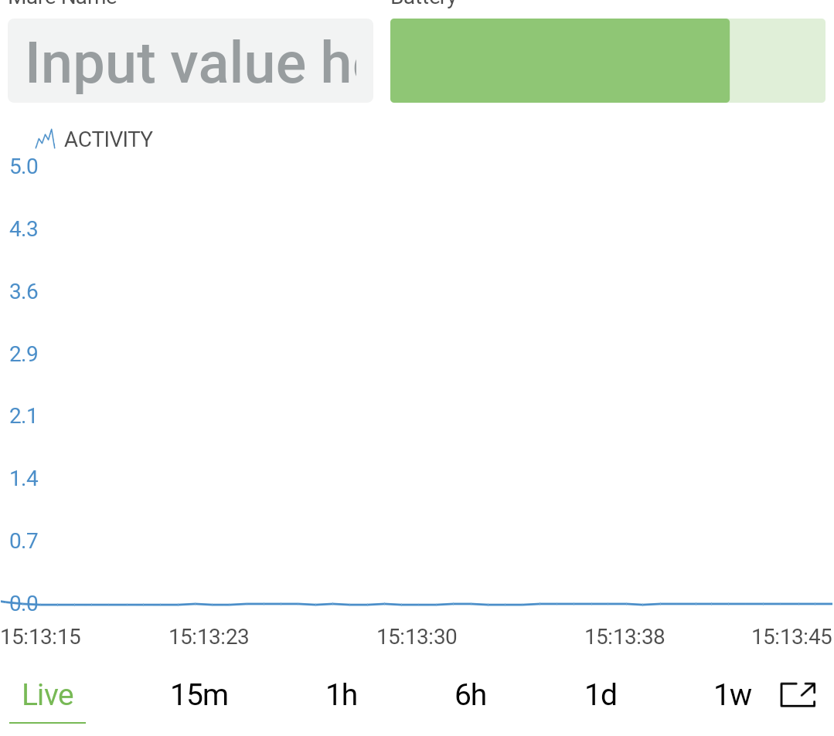834x736 pixels.
Task: Click the 15:13:38 time axis marker
Action: 625,637
